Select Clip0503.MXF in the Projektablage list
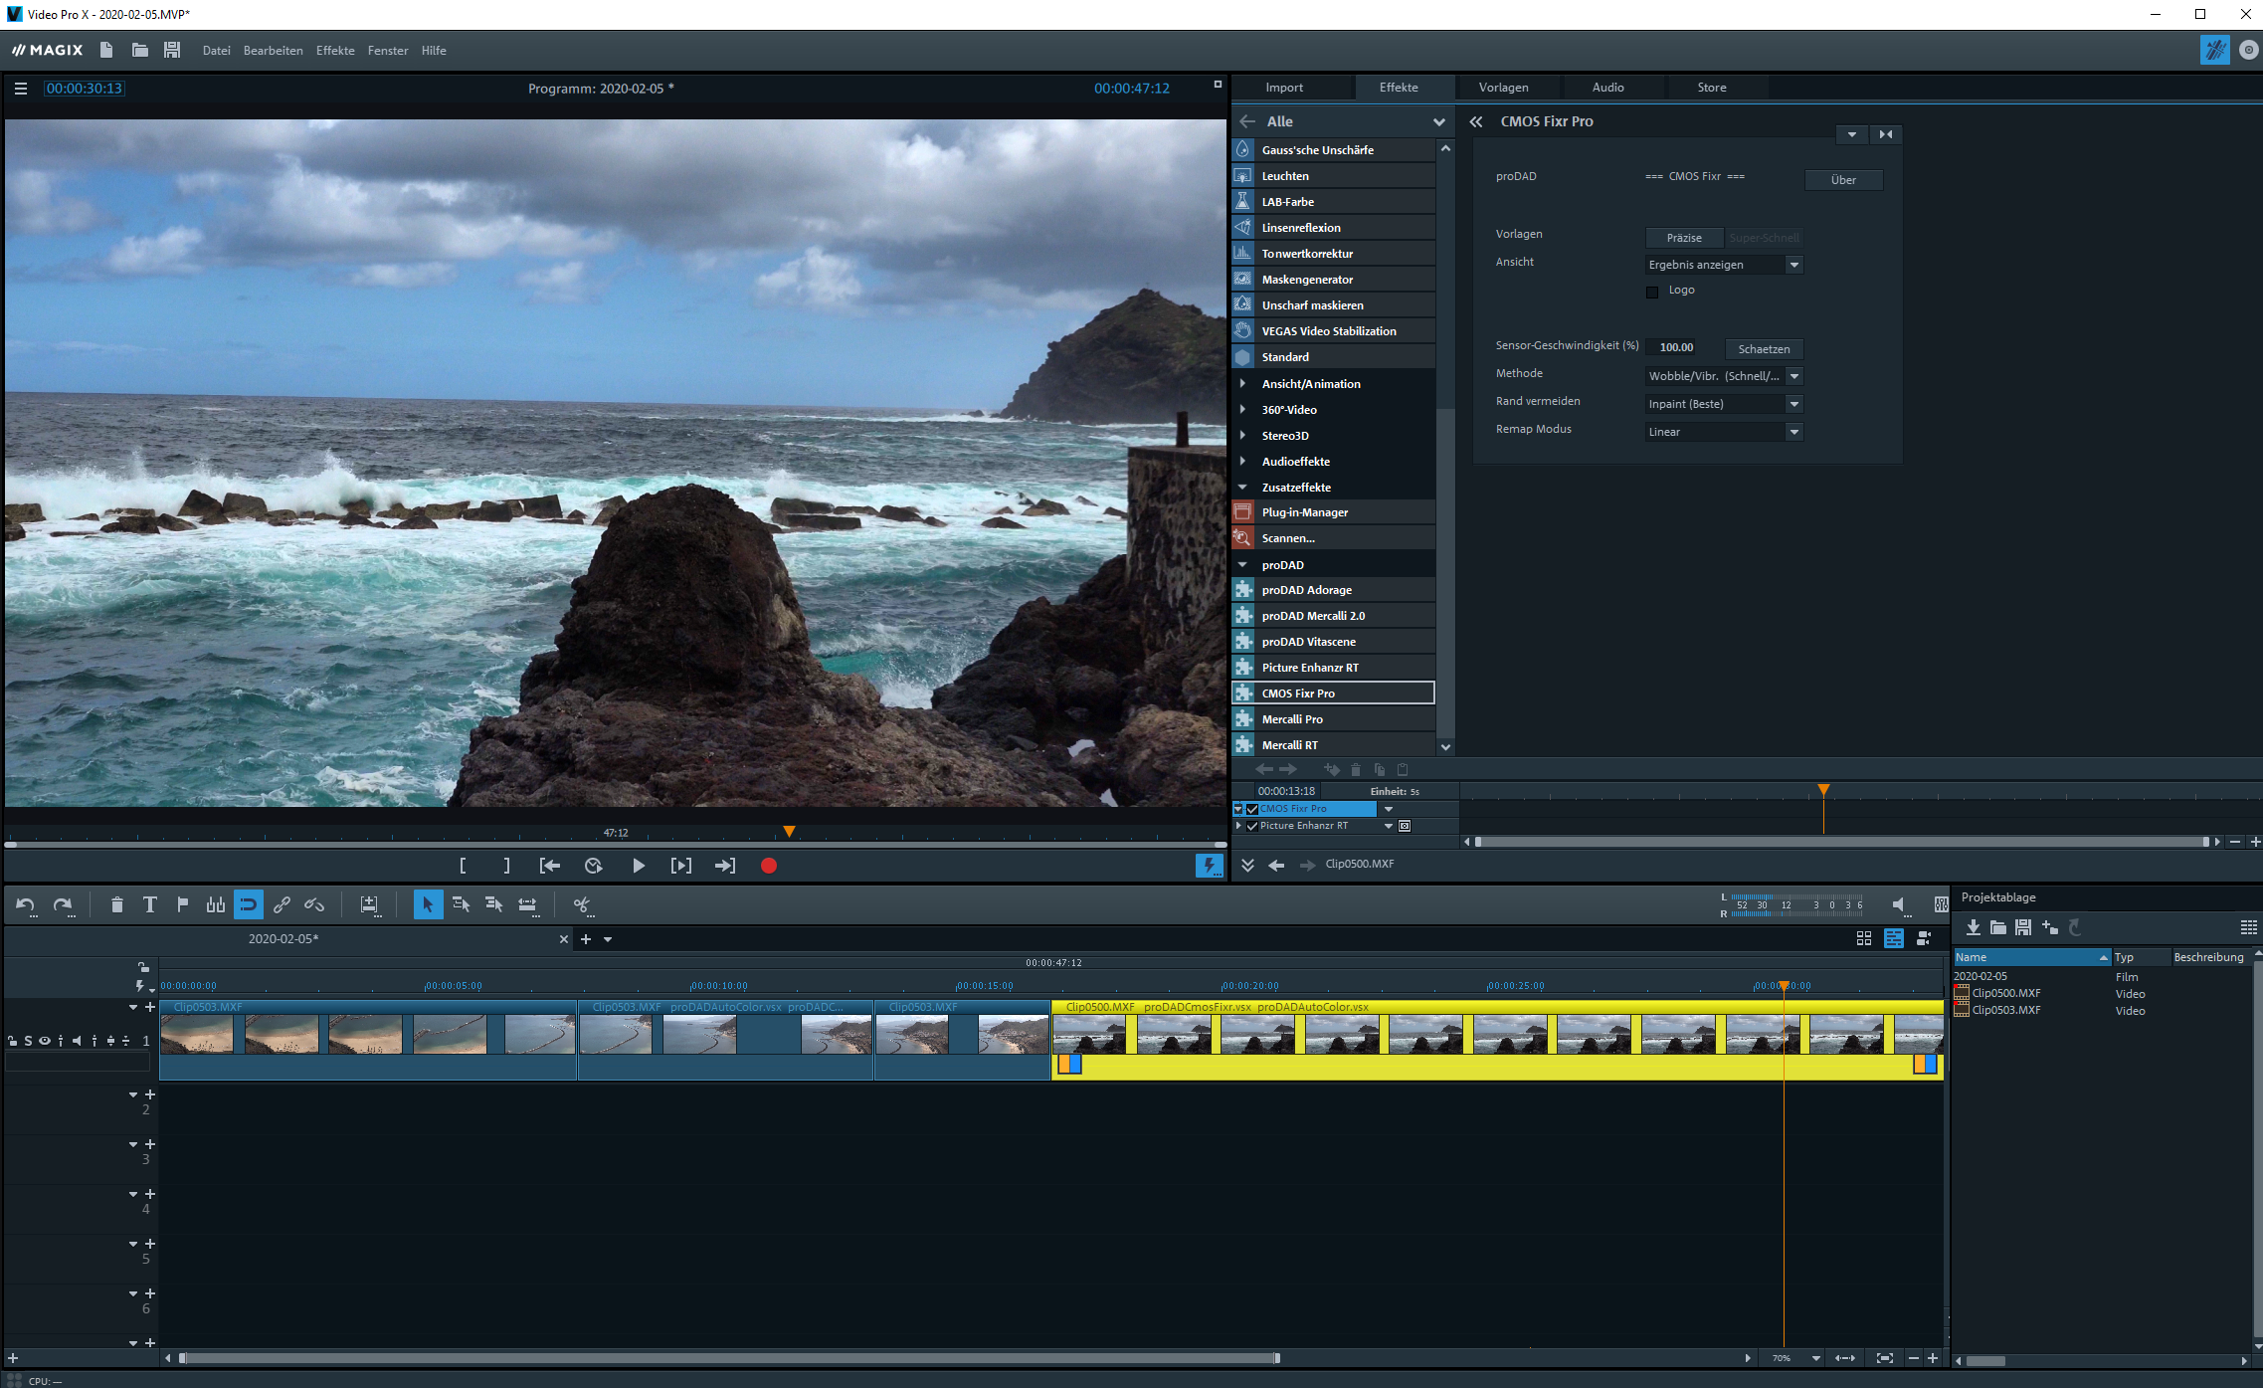 click(2005, 1010)
